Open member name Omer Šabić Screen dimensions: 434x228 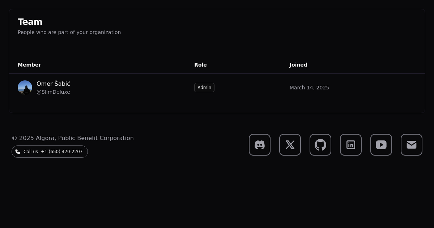(x=53, y=84)
